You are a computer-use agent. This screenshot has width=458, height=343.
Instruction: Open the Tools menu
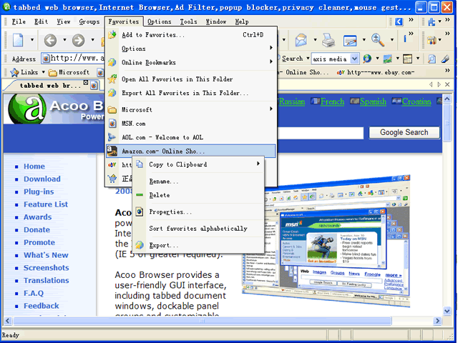tap(188, 21)
